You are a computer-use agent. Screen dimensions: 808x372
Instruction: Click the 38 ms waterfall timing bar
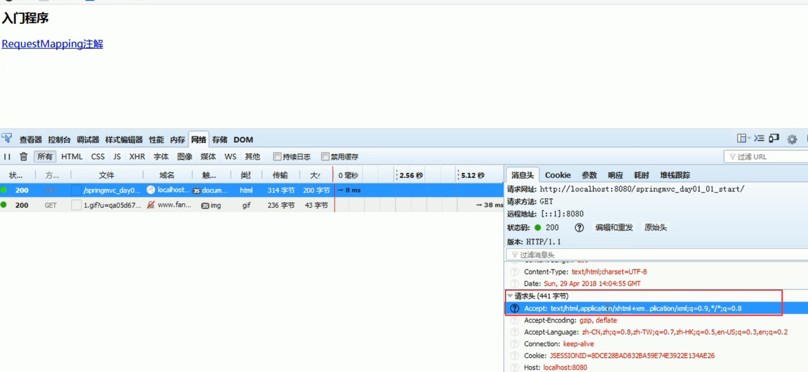tap(489, 205)
